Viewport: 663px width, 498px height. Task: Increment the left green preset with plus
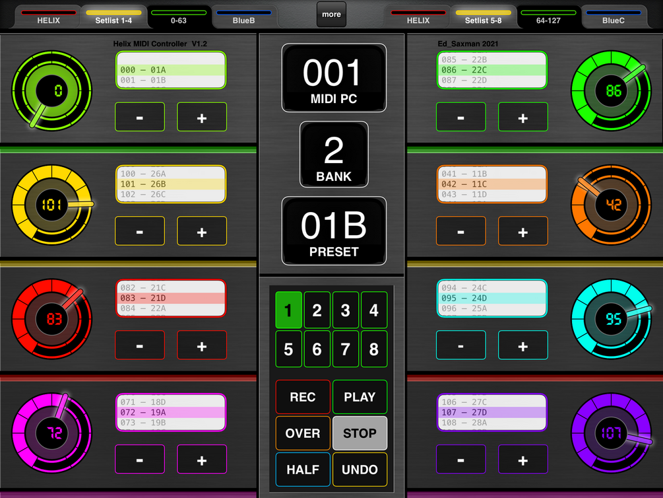(x=202, y=117)
